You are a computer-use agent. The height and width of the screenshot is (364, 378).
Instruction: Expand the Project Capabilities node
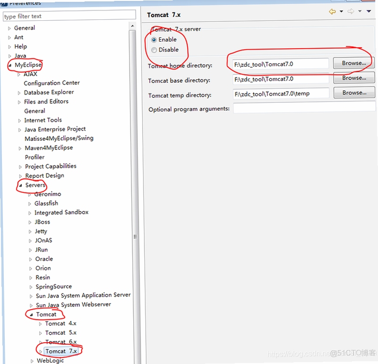pyautogui.click(x=20, y=167)
